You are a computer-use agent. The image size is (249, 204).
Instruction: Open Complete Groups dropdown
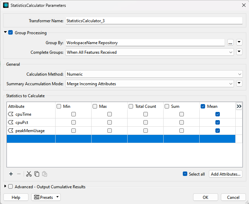click(150, 52)
